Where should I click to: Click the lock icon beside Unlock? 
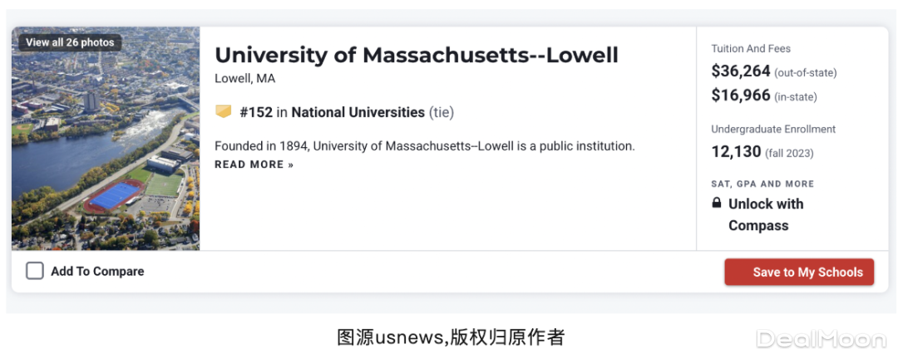pyautogui.click(x=717, y=204)
